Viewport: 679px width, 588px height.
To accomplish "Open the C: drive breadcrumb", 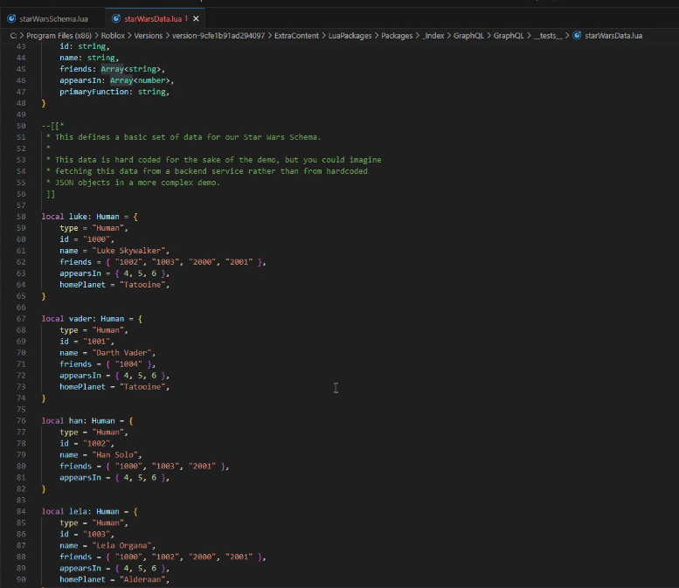I will coord(13,36).
